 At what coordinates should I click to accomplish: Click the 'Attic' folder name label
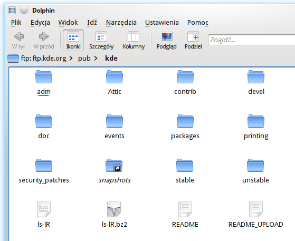coord(115,92)
